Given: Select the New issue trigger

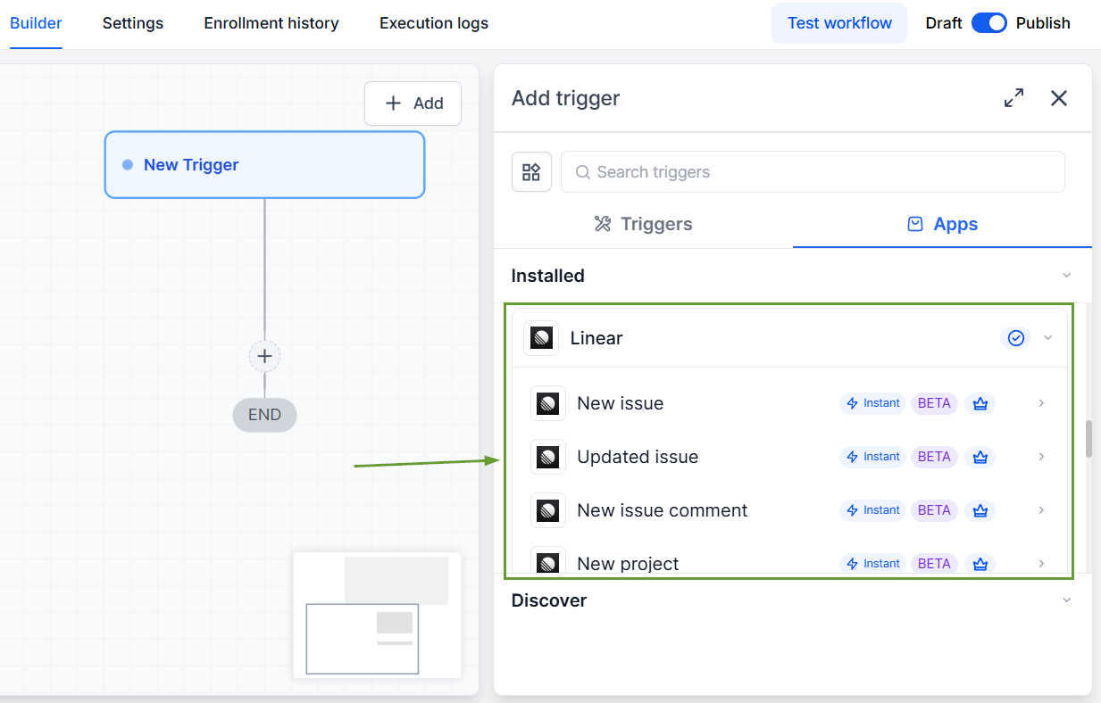Looking at the screenshot, I should [789, 403].
